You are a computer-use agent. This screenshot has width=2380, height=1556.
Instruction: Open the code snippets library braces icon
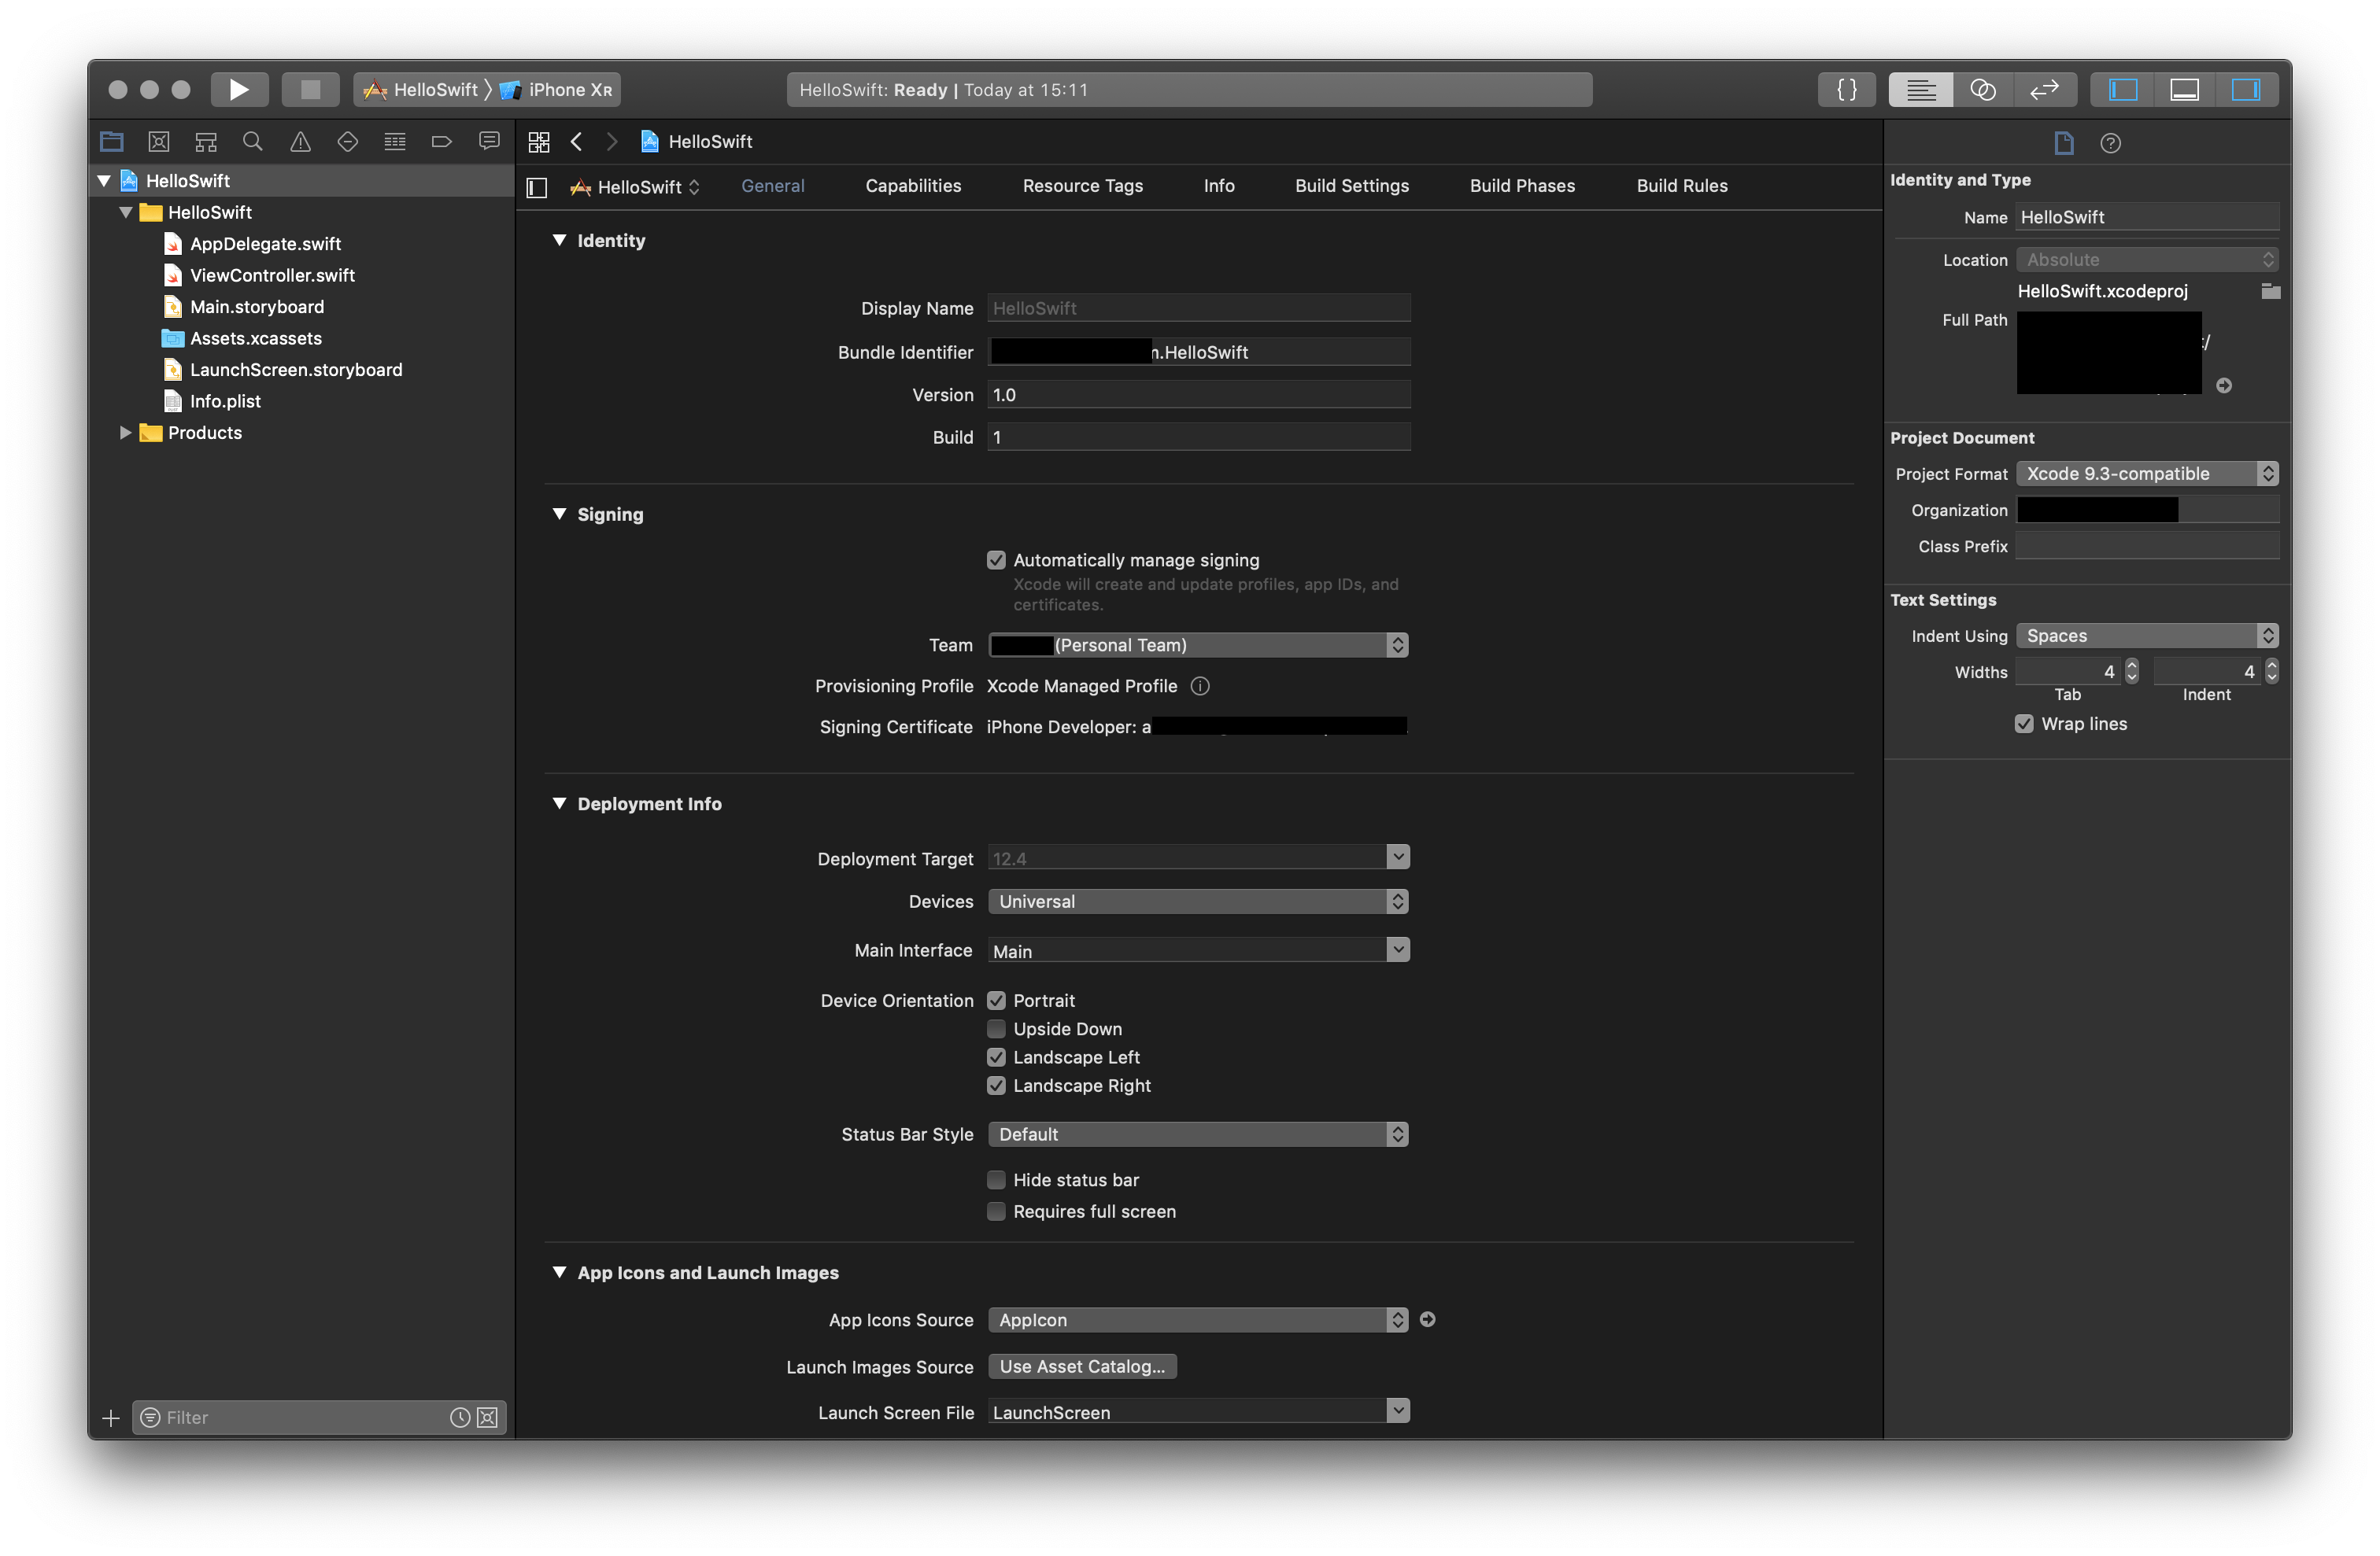1846,90
